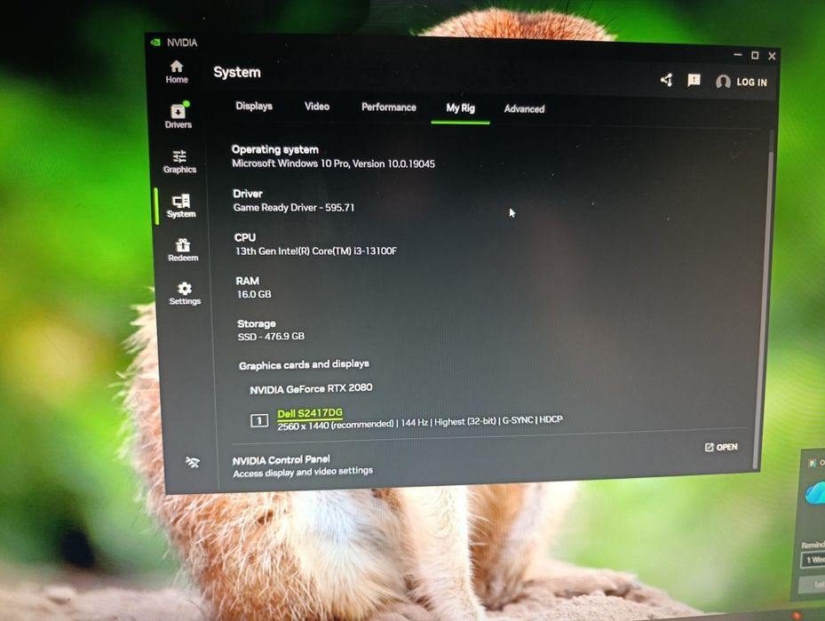Screen dimensions: 825x621
Task: Click the NVIDIA logo in the title bar
Action: click(155, 42)
